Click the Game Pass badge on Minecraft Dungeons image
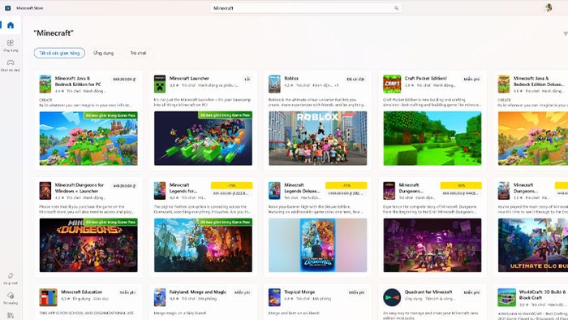Image resolution: width=568 pixels, height=320 pixels. tap(110, 222)
